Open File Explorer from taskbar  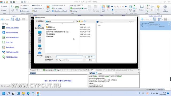tap(23, 93)
